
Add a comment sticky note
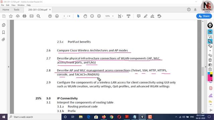point(139,16)
